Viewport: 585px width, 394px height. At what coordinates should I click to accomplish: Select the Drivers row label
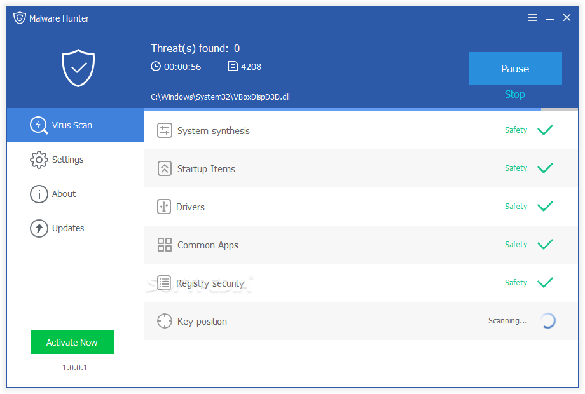click(x=190, y=207)
